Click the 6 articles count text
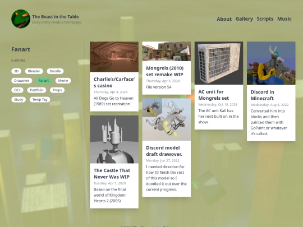The width and height of the screenshot is (303, 227). (19, 60)
